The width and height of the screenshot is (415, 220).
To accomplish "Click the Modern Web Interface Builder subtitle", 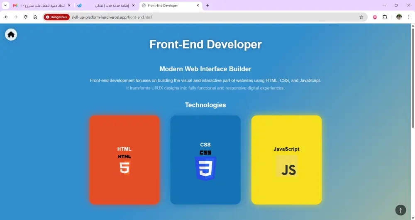I will click(x=205, y=69).
